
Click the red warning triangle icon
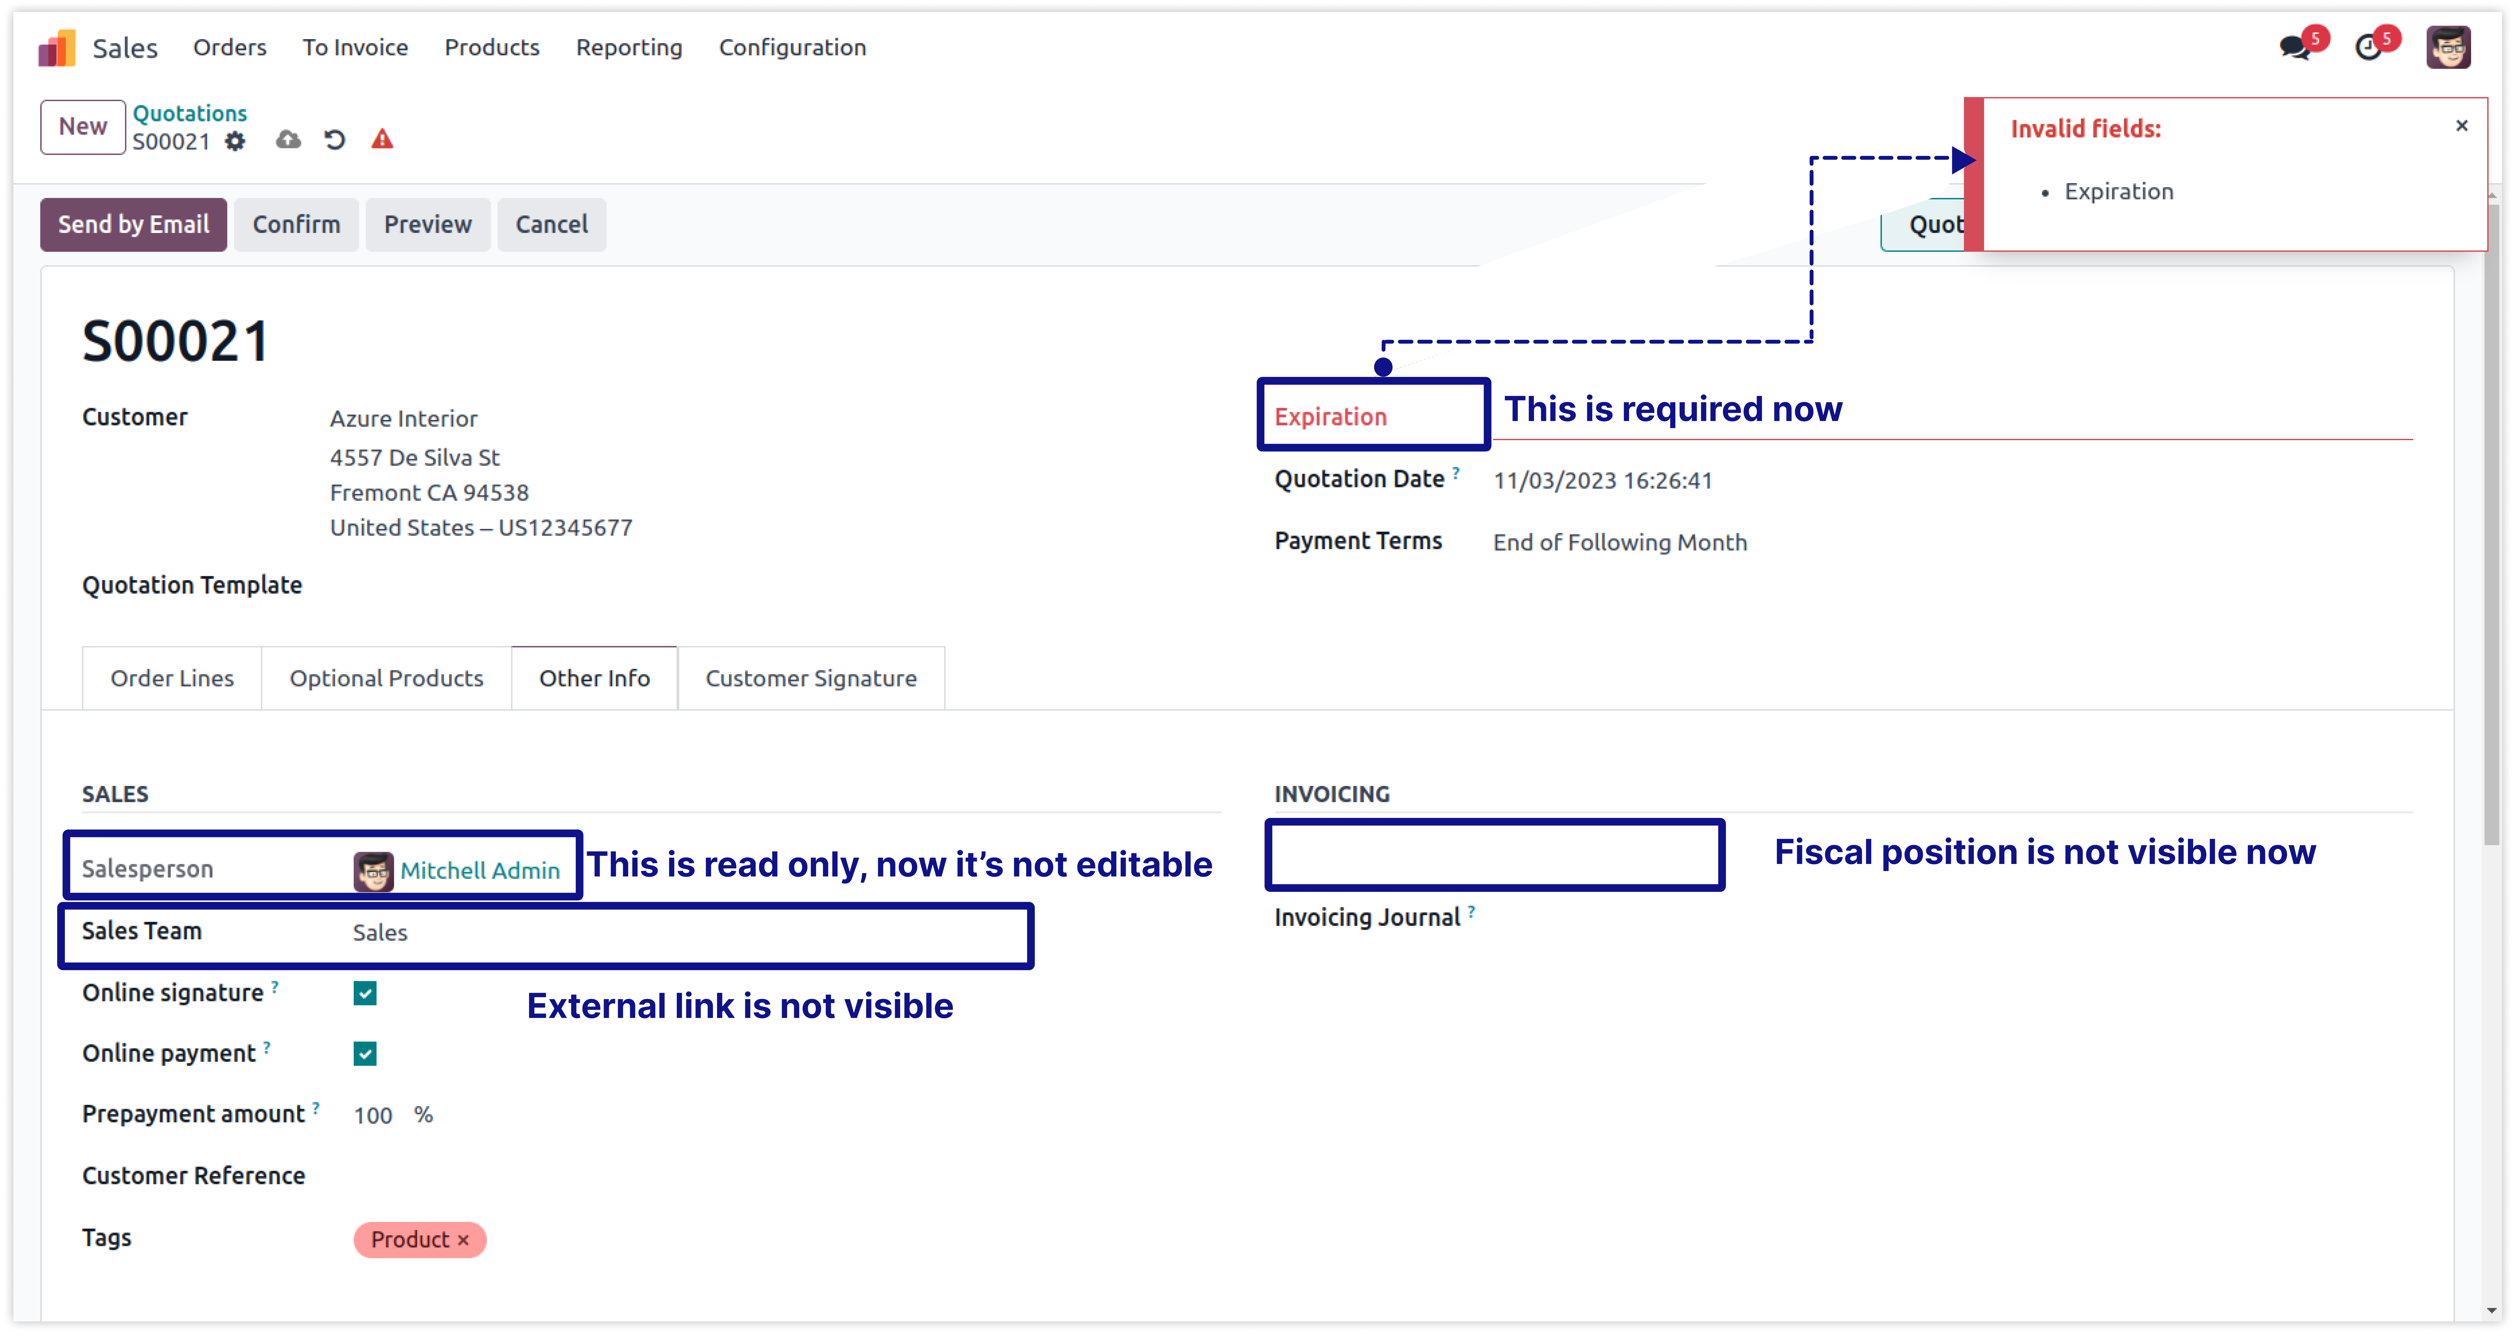(382, 139)
